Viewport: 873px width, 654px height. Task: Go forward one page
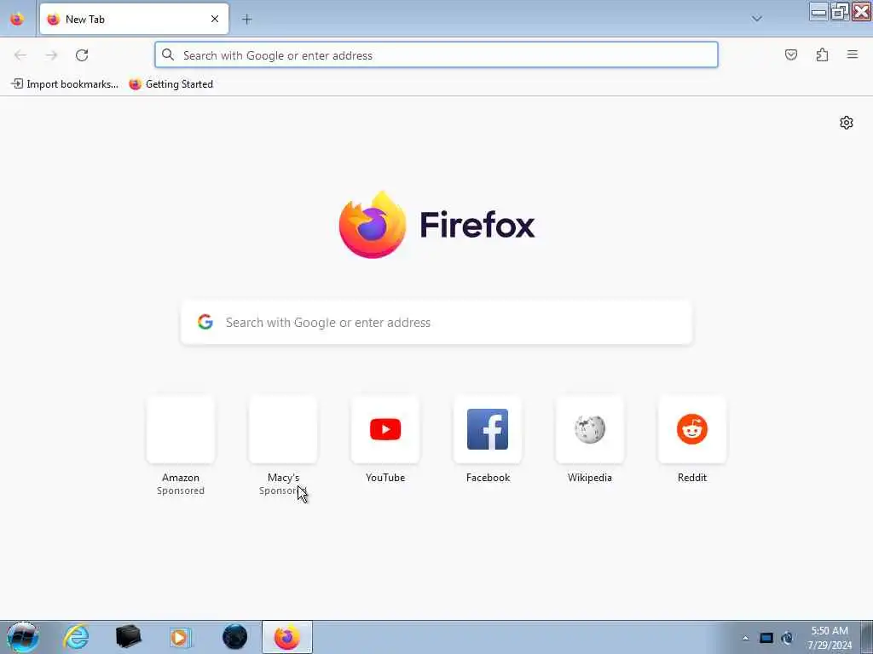pos(51,55)
